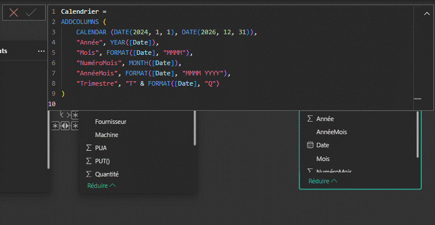Select the Fournisseur field
Image resolution: width=435 pixels, height=225 pixels.
[111, 122]
